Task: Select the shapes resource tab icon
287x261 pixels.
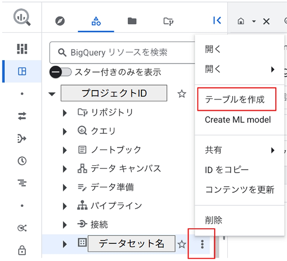Action: click(x=96, y=21)
